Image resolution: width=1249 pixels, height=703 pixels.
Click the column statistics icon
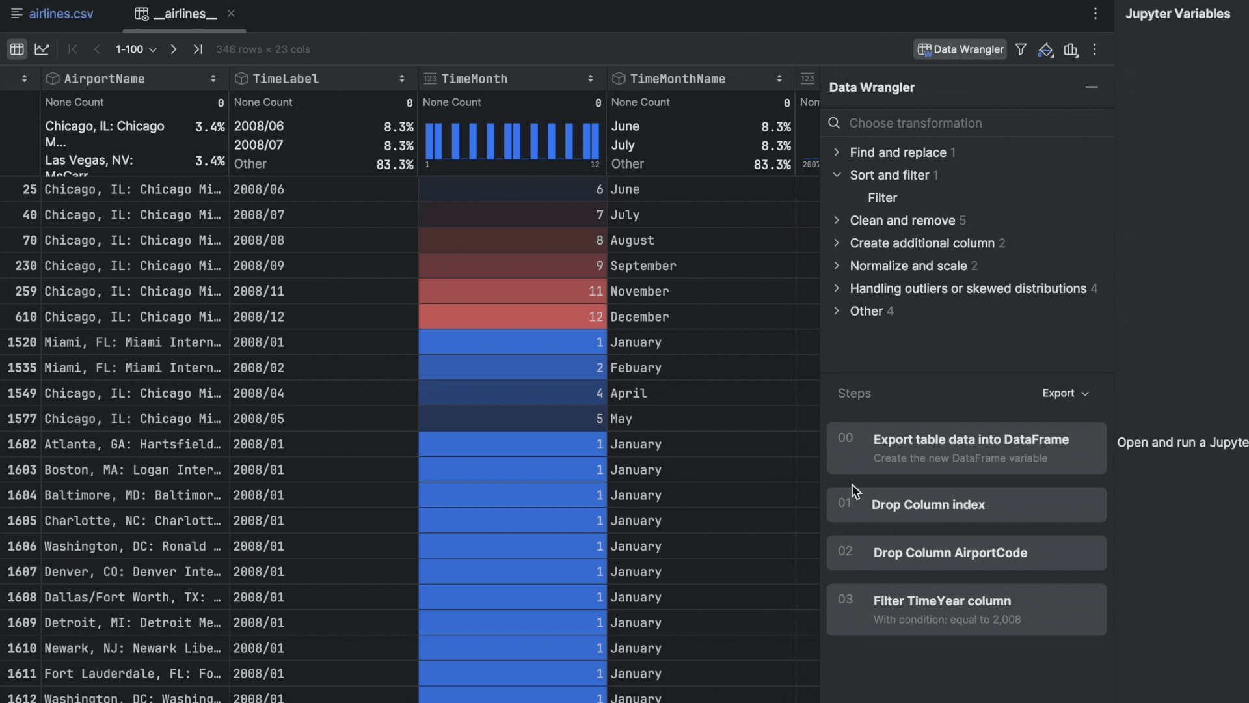coord(1071,50)
